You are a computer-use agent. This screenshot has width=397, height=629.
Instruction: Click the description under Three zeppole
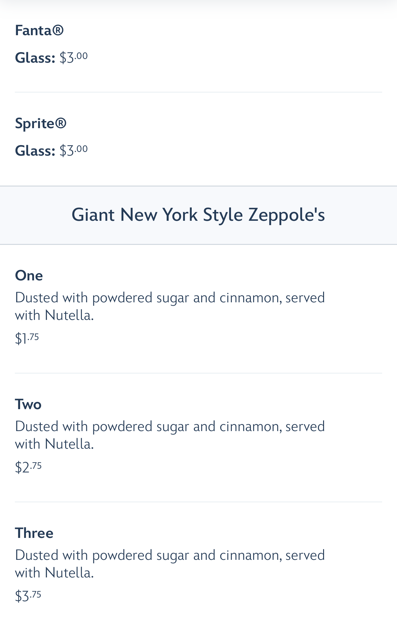[x=170, y=564]
